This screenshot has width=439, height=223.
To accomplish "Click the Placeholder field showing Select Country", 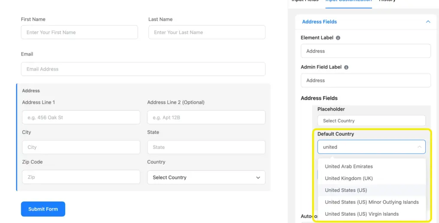I will [x=371, y=121].
